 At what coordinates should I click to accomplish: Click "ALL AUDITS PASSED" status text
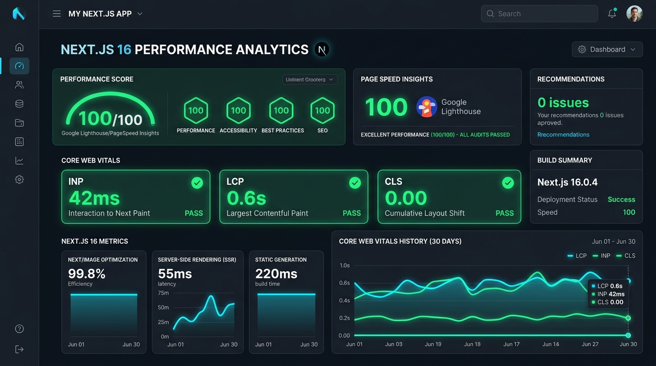pos(484,135)
